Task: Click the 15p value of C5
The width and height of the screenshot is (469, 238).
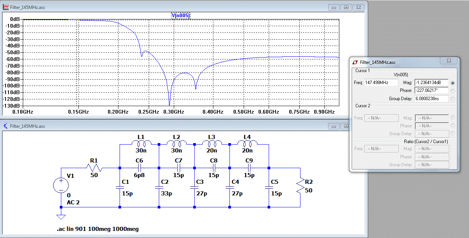Action: pyautogui.click(x=277, y=194)
